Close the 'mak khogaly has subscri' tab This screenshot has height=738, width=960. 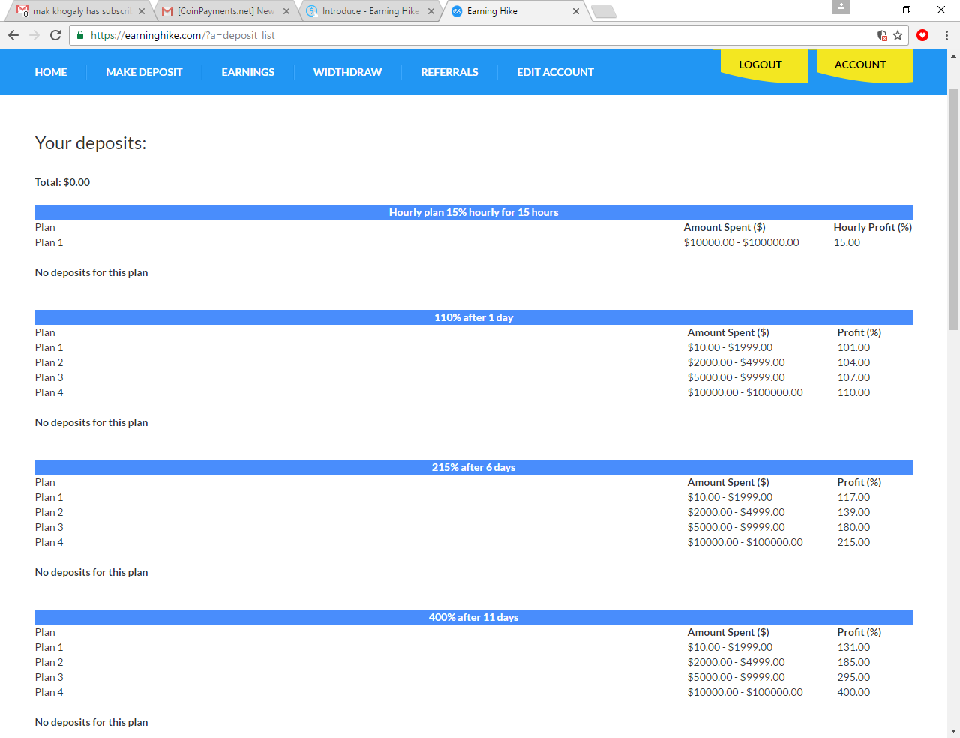(x=142, y=11)
